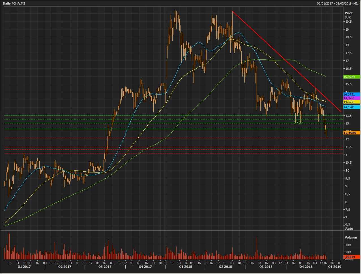This screenshot has width=361, height=274.
Task: Select the cyan 14,0281 value tag
Action: click(x=352, y=107)
